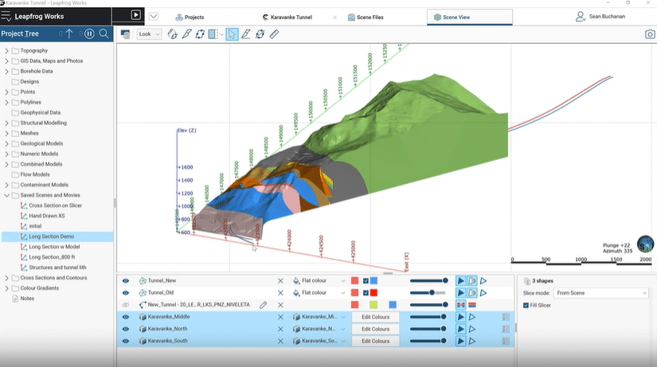Expand the Topography folder
This screenshot has width=657, height=367.
(6, 51)
